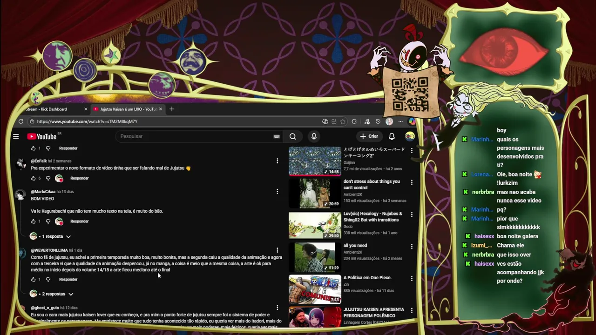
Task: Open the 14:58 Oxijinn video thumbnail
Action: click(x=315, y=161)
